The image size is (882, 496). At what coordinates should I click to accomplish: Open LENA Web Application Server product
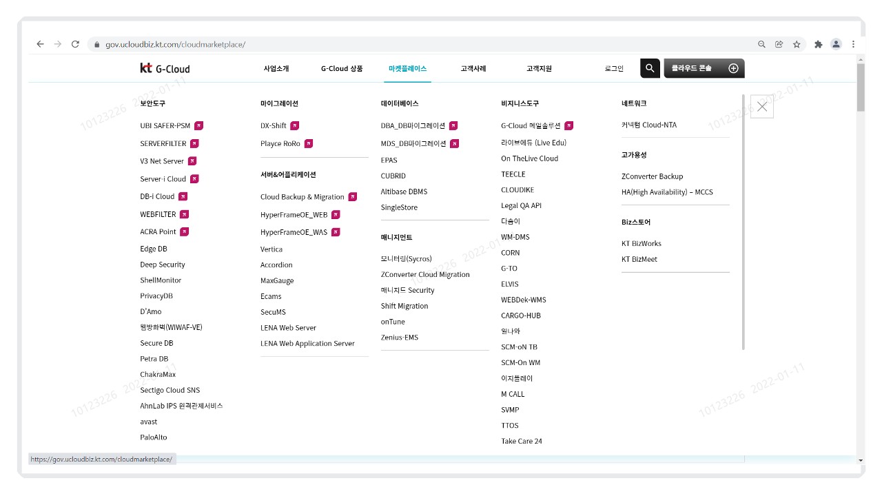[307, 343]
